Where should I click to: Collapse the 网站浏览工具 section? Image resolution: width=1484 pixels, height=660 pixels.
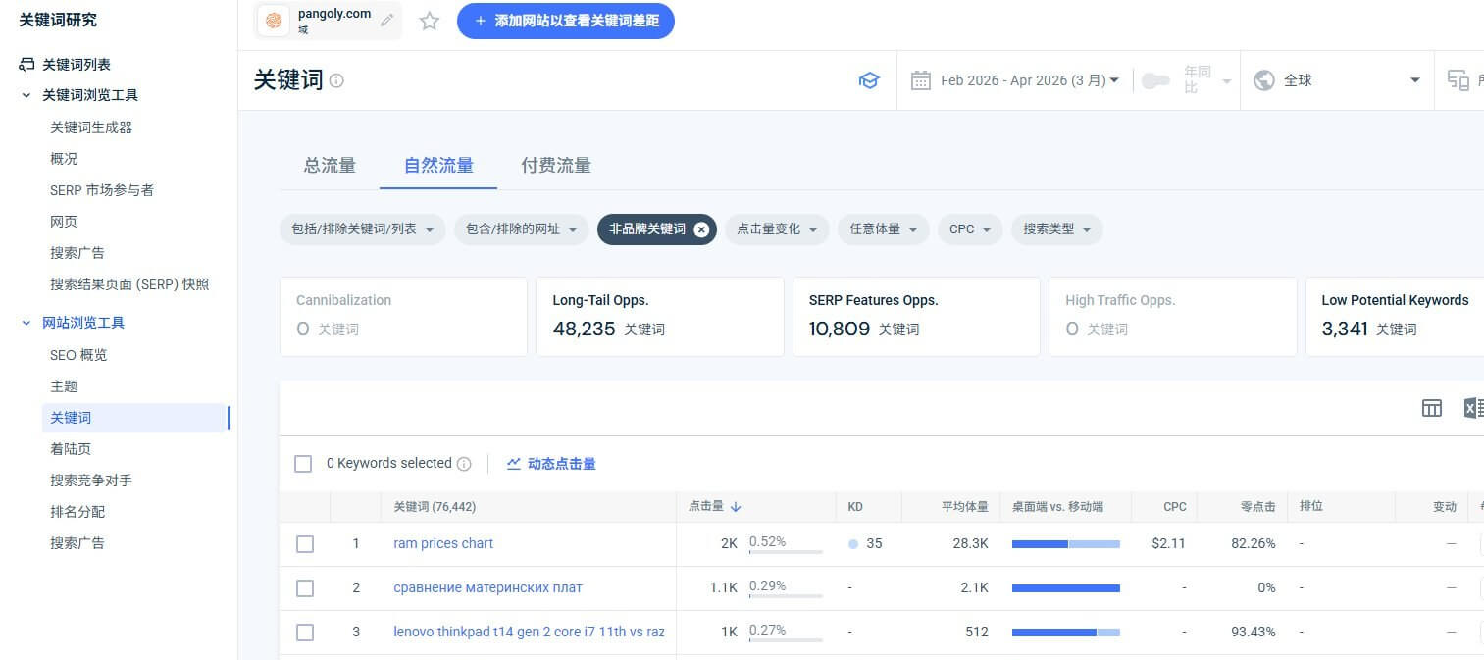pos(26,323)
